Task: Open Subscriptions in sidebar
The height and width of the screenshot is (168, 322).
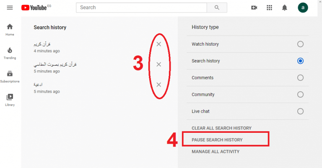Action: [10, 77]
